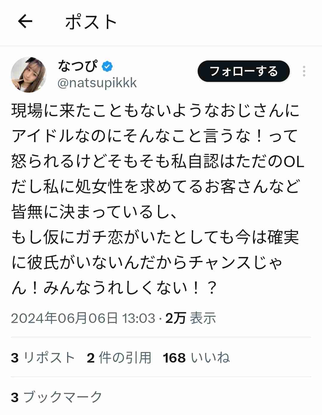The width and height of the screenshot is (322, 415).
Task: Click the post body text starting 現場に来たこと
Action: [x=157, y=199]
